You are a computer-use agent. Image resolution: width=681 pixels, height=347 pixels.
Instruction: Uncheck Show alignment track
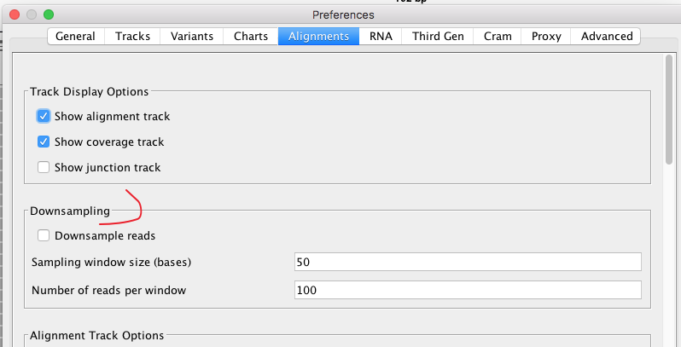[x=44, y=116]
